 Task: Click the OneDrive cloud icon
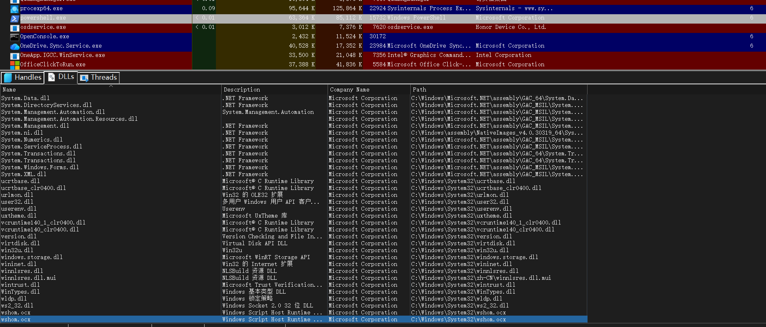[15, 46]
